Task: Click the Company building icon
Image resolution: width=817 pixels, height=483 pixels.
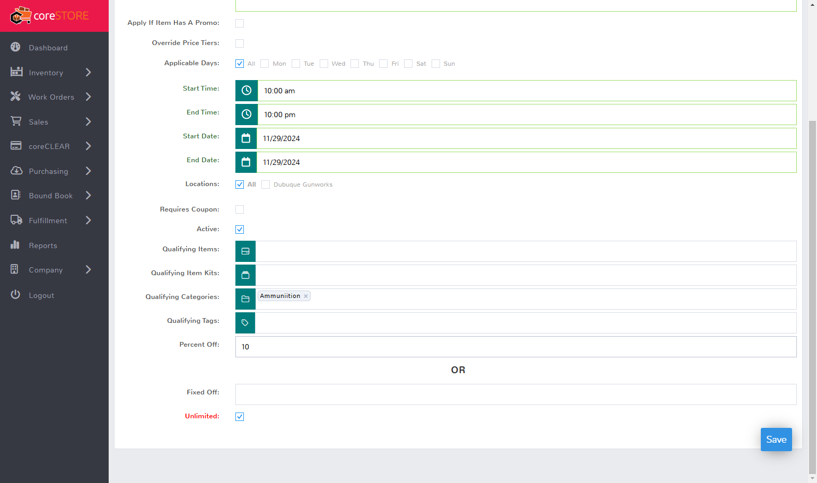Action: [x=14, y=269]
